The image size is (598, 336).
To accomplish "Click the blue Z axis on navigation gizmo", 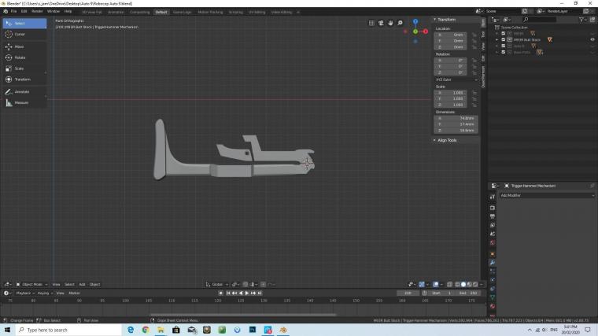I will tap(415, 22).
